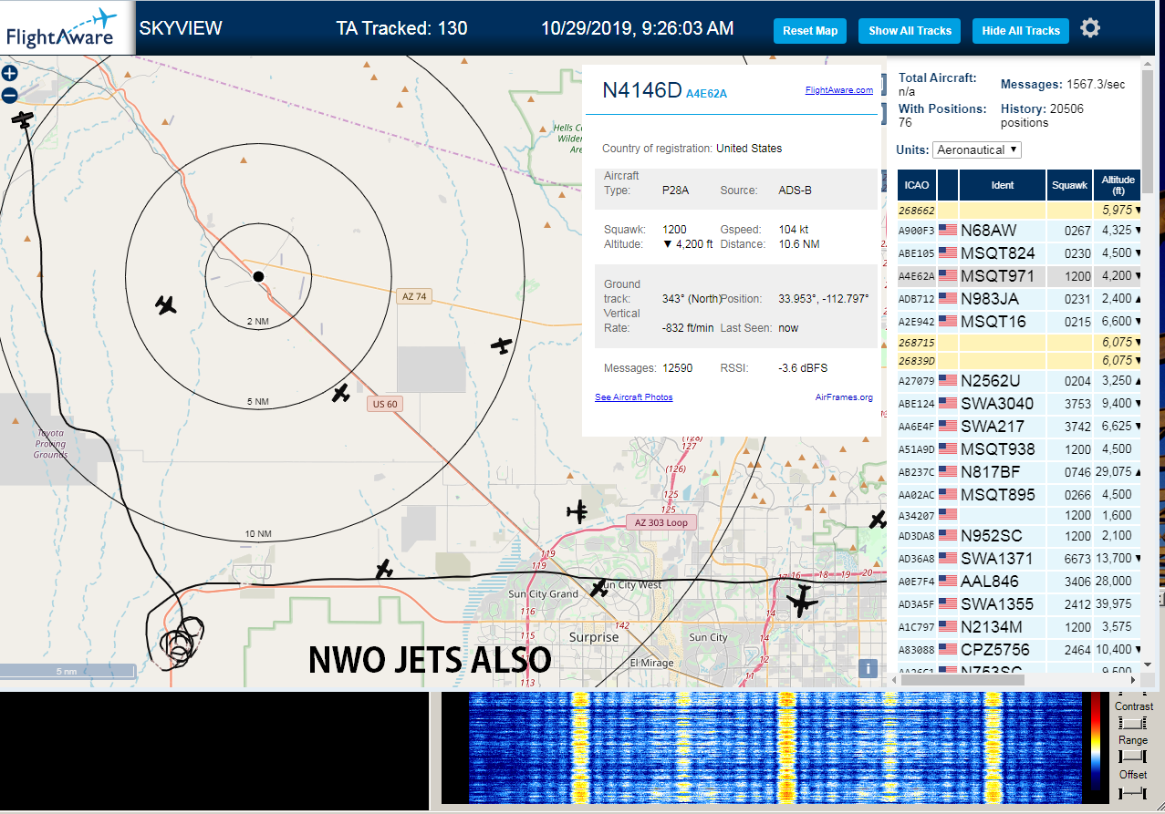This screenshot has height=814, width=1165.
Task: Open the Units dropdown showing Aeronautical
Action: click(x=977, y=149)
